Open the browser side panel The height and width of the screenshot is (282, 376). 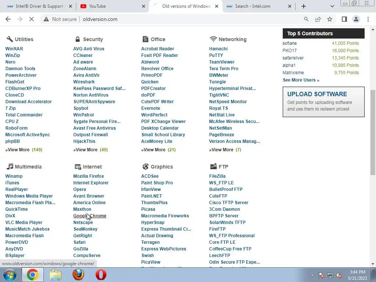coord(344,19)
